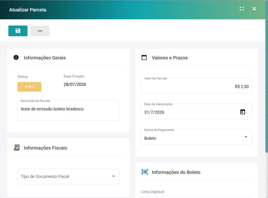Click the barcode icon for Informações do Boleto
The width and height of the screenshot is (268, 198).
click(x=144, y=172)
